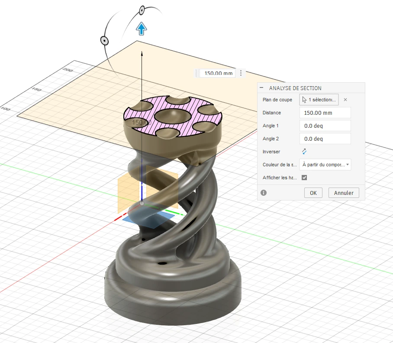Collapse the Analyse de Section panel
Viewport: 393px width, 343px height.
261,88
